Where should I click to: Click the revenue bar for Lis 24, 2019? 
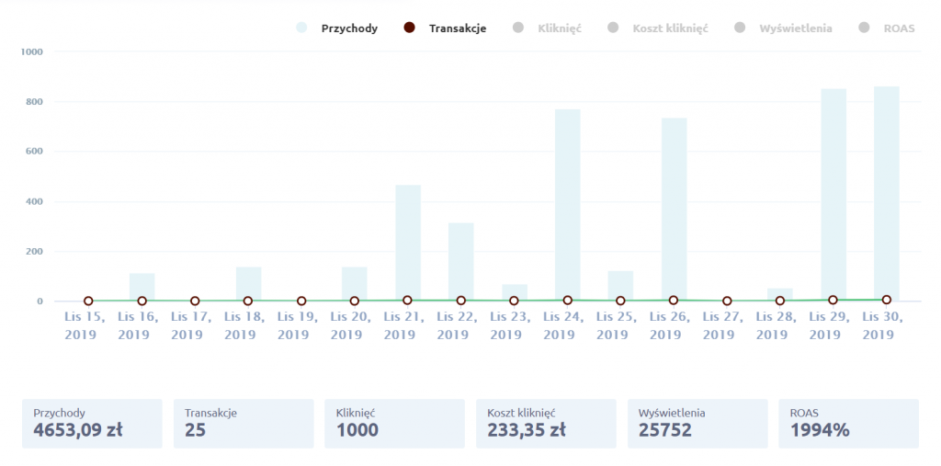click(567, 204)
